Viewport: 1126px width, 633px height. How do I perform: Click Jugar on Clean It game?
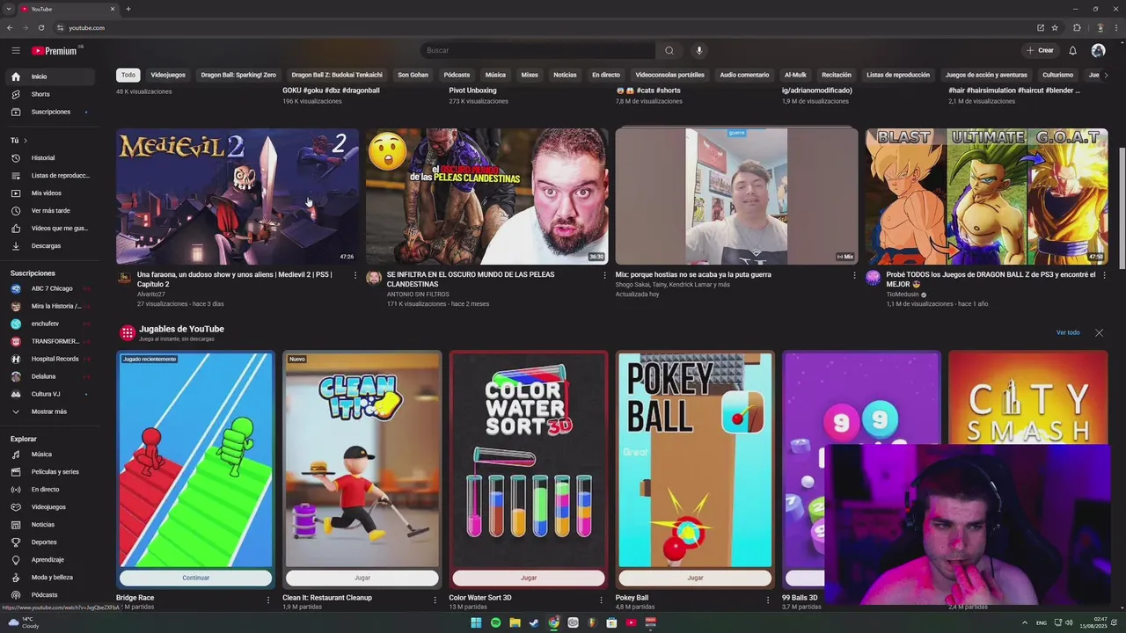[x=362, y=578]
